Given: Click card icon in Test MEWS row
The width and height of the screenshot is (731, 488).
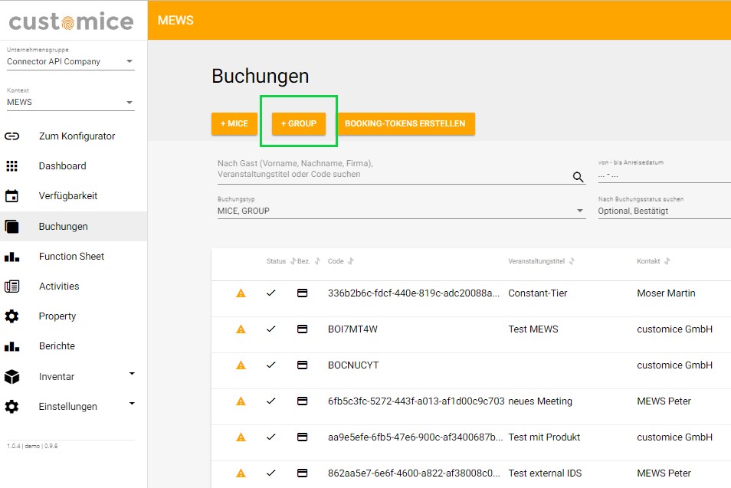Looking at the screenshot, I should [302, 329].
